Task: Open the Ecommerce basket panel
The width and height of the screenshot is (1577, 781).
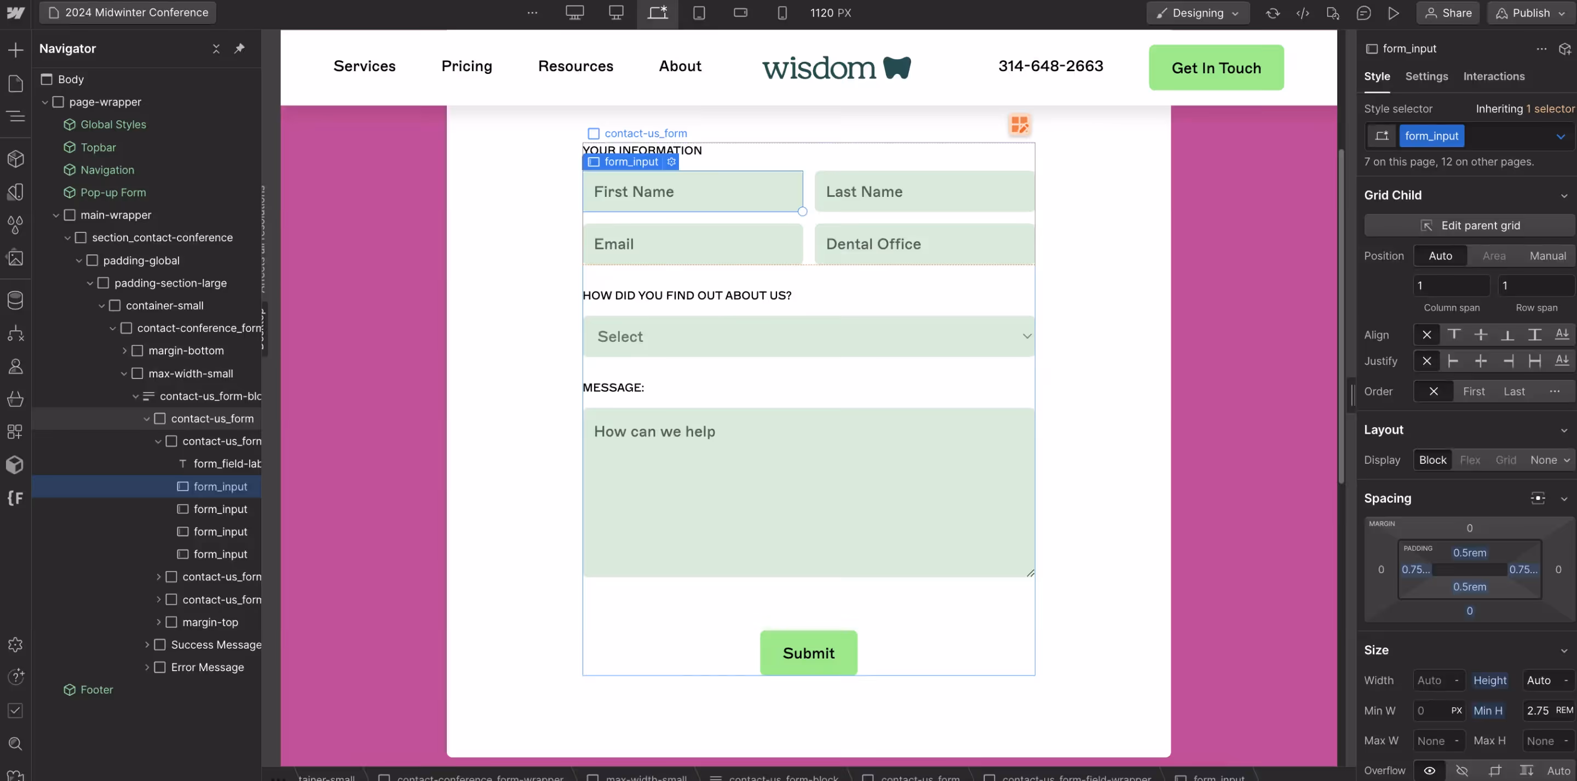Action: [x=15, y=399]
